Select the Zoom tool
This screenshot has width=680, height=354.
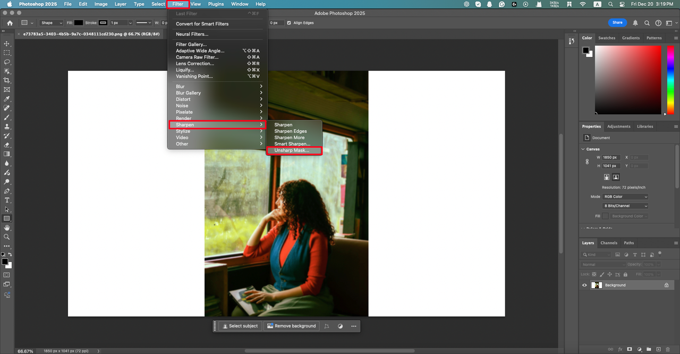(7, 237)
